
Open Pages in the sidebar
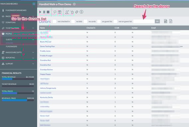tap(8, 16)
